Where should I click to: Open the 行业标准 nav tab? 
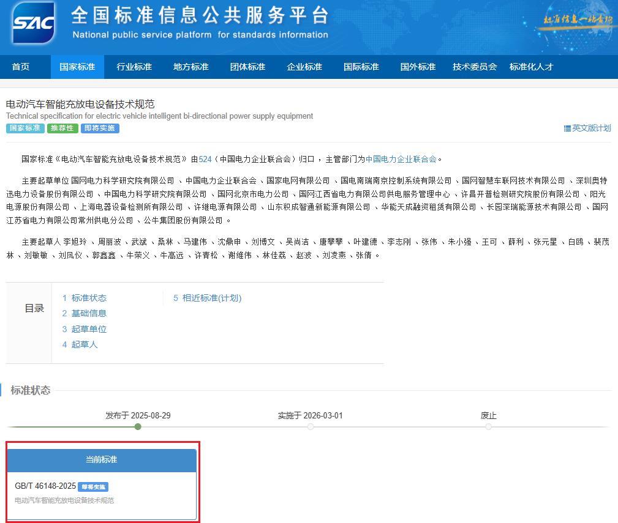point(134,67)
